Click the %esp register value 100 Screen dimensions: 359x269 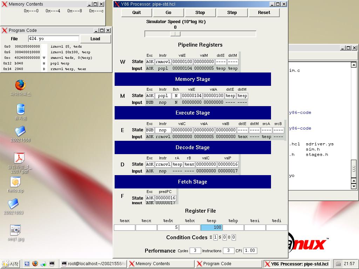click(211, 227)
